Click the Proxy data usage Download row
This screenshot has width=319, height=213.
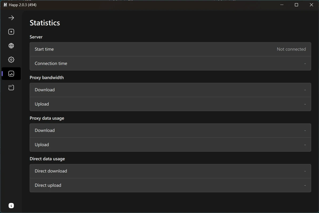(x=170, y=130)
